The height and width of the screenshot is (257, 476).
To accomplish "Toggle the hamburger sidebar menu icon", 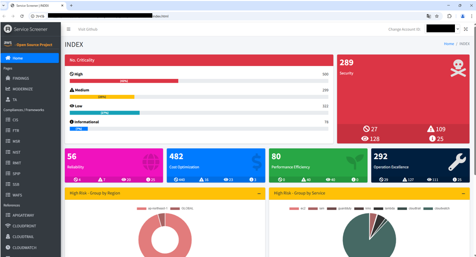I will pyautogui.click(x=69, y=29).
